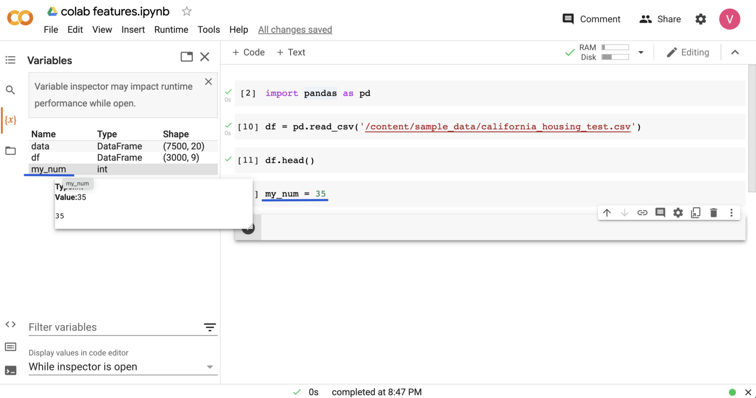Add a new Text cell
This screenshot has width=756, height=398.
click(291, 52)
